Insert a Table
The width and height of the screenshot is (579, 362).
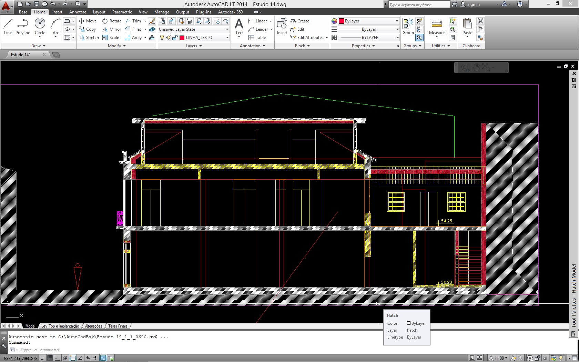pyautogui.click(x=257, y=38)
